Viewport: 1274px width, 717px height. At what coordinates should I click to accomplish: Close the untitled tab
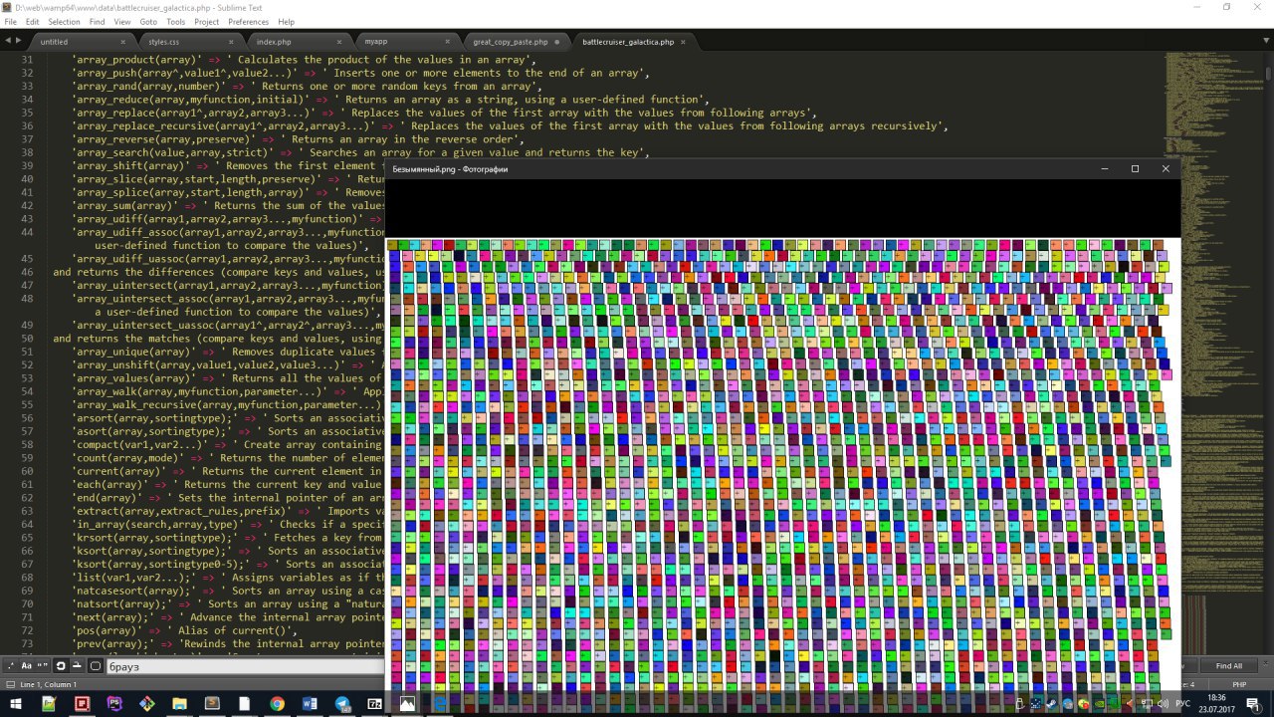point(123,42)
